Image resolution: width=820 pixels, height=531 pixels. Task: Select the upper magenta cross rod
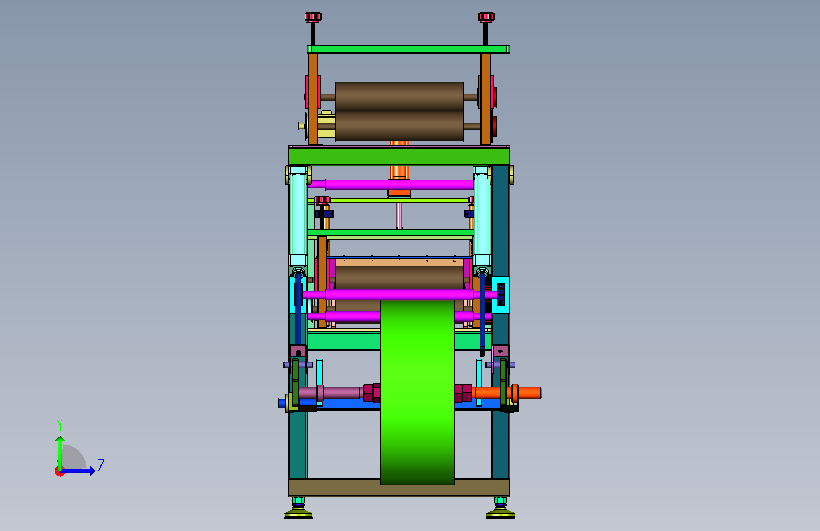[x=399, y=184]
